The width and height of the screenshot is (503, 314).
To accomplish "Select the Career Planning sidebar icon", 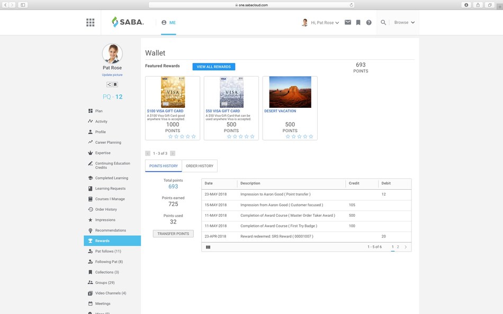I will pos(90,142).
